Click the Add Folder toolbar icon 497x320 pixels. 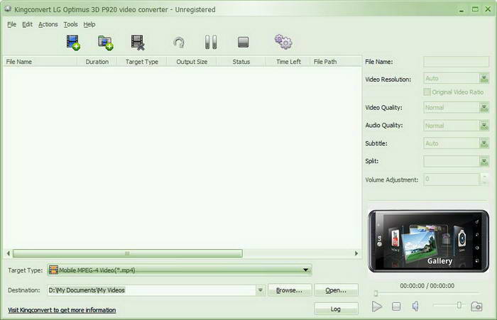pos(106,43)
